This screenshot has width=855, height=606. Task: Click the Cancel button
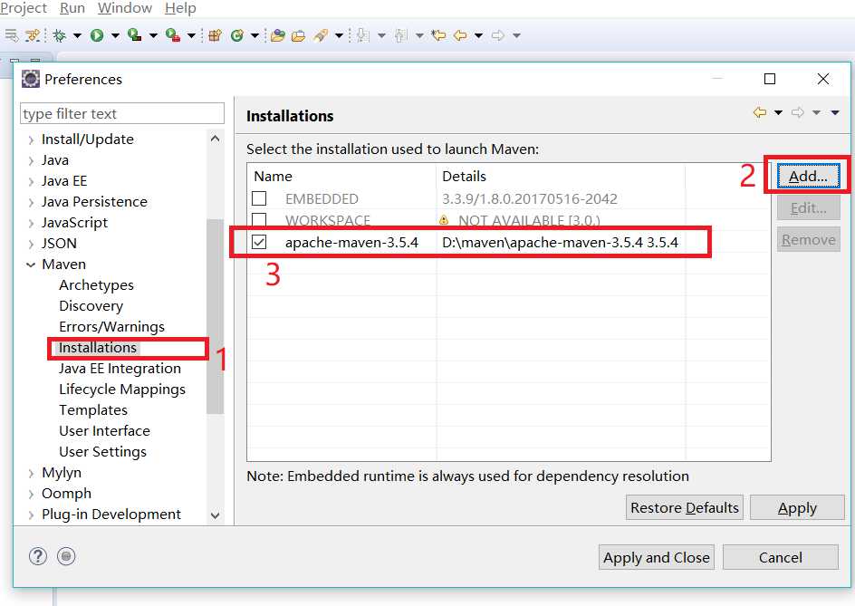pyautogui.click(x=781, y=557)
